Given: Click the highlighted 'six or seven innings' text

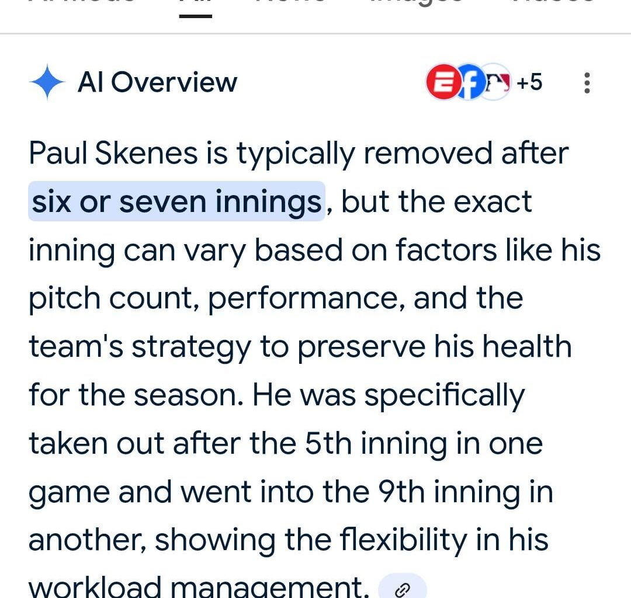Looking at the screenshot, I should [x=175, y=201].
